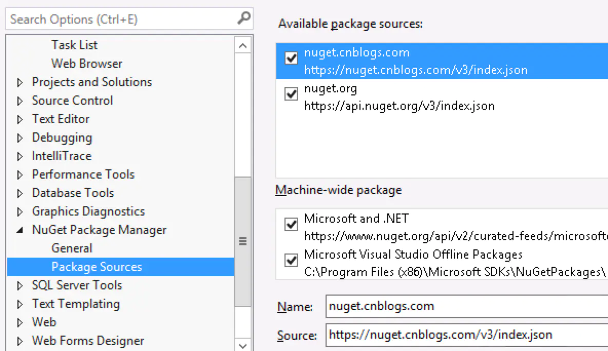Select the nuget.org source row

coord(442,97)
